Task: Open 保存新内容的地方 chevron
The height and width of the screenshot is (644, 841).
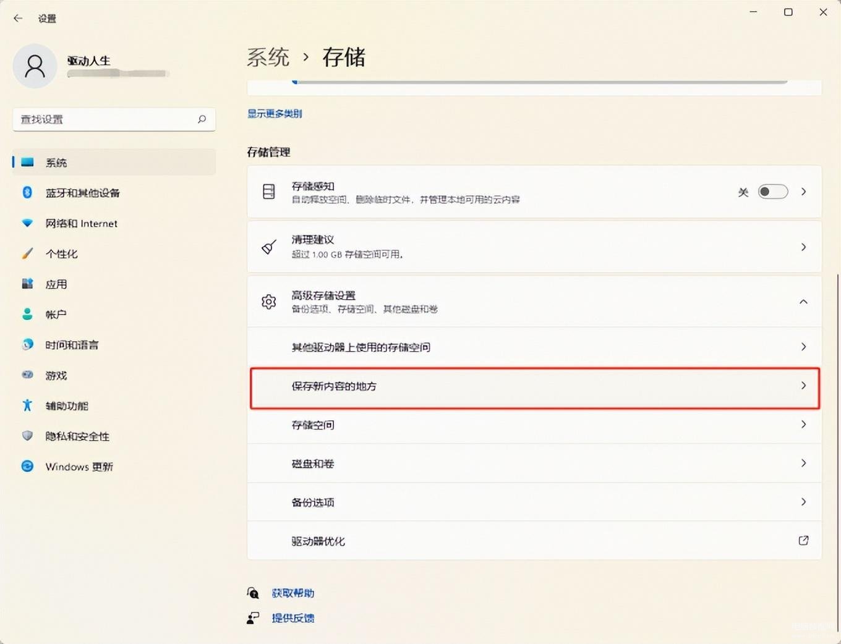Action: [803, 386]
